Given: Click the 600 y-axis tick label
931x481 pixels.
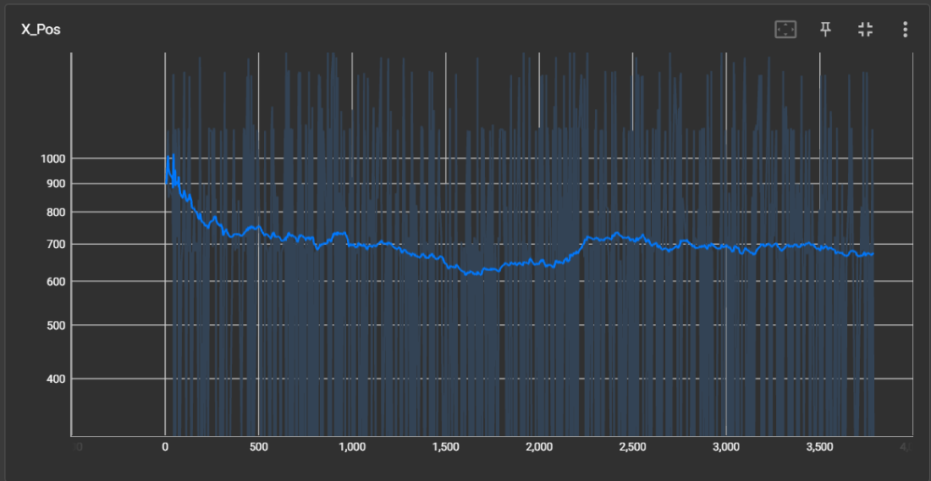Looking at the screenshot, I should tap(56, 282).
